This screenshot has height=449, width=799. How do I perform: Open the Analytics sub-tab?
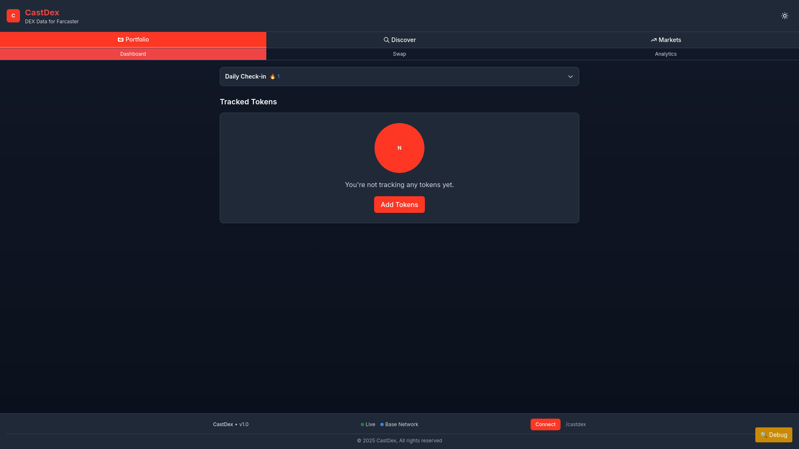(x=666, y=54)
